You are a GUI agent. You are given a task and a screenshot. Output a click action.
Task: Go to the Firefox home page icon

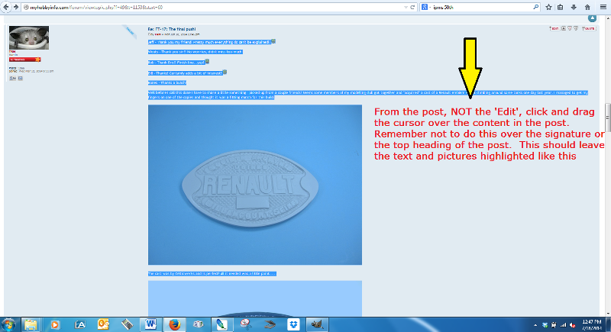click(587, 7)
